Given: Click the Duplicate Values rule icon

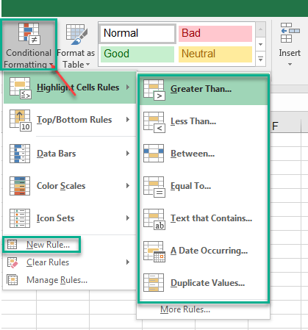Looking at the screenshot, I should click(154, 282).
